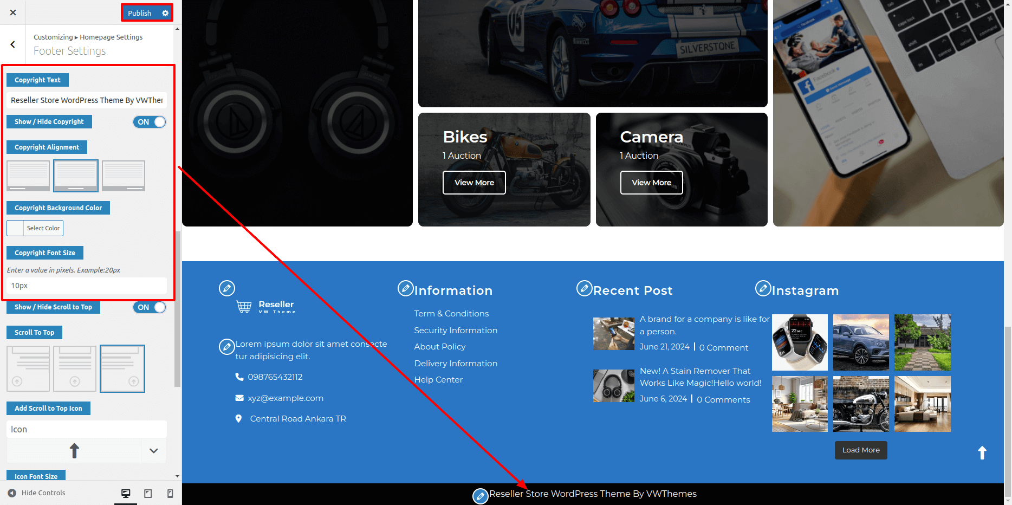Switch to desktop preview device icon
This screenshot has height=505, width=1012.
point(126,493)
